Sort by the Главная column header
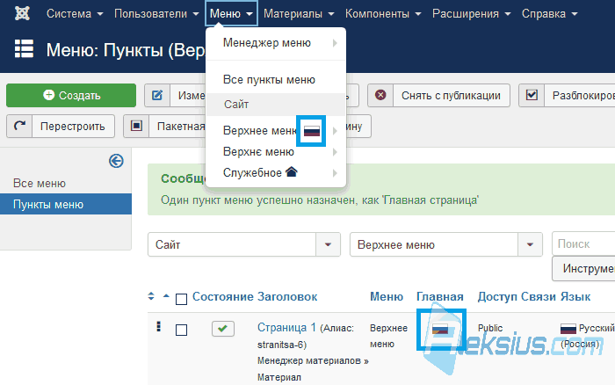Image resolution: width=615 pixels, height=385 pixels. pos(439,297)
